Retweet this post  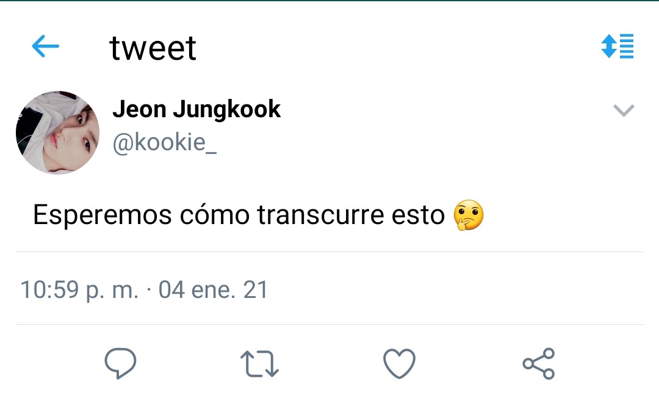click(x=260, y=364)
